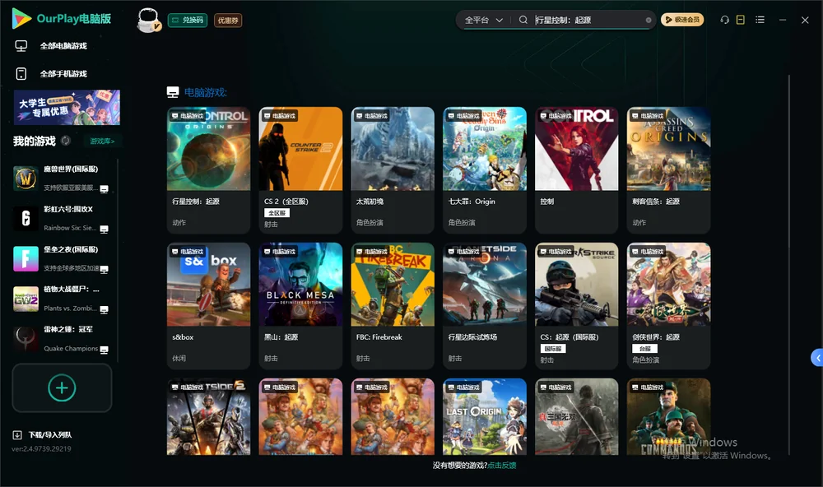The height and width of the screenshot is (487, 823).
Task: Open the 游戏库 library link
Action: coord(102,141)
